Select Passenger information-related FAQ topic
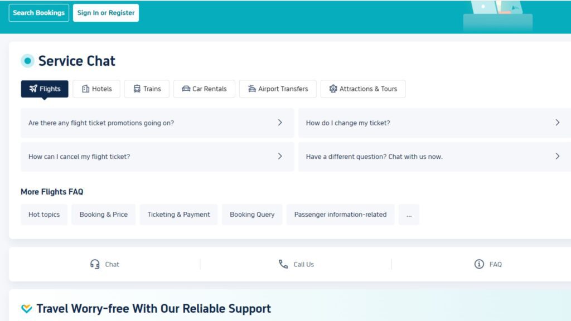 (x=340, y=215)
